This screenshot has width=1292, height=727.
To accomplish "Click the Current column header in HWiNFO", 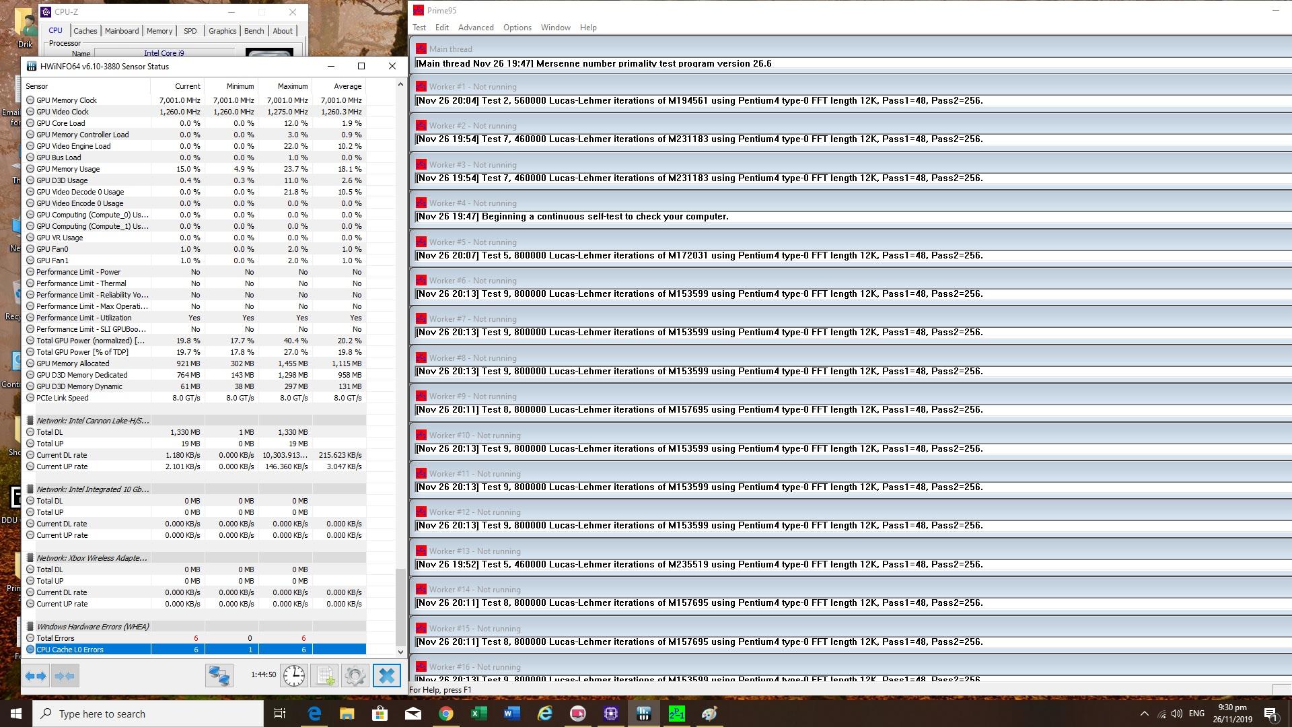I will pyautogui.click(x=178, y=86).
